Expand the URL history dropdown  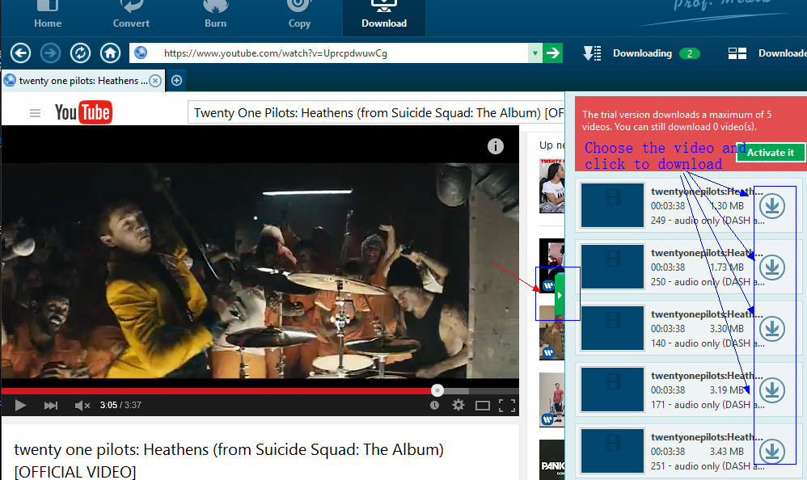(535, 53)
